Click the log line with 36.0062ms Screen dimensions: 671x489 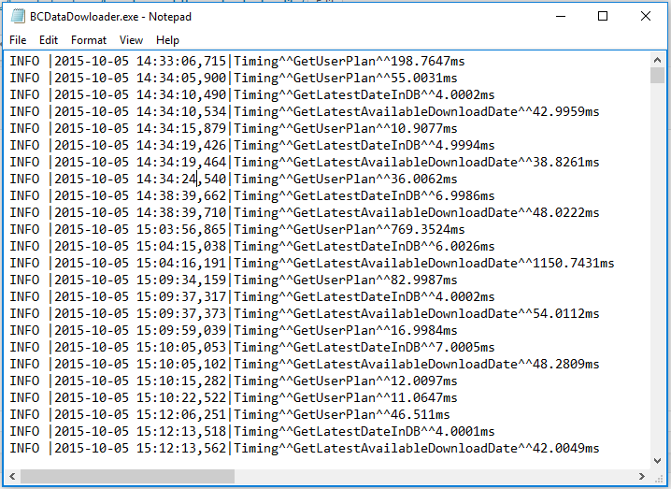coord(234,179)
